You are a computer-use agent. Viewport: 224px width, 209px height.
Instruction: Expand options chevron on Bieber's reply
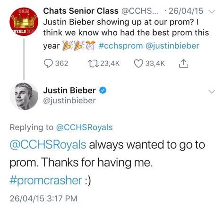click(212, 92)
